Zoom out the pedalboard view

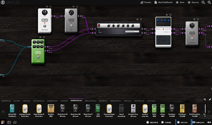pyautogui.click(x=203, y=2)
